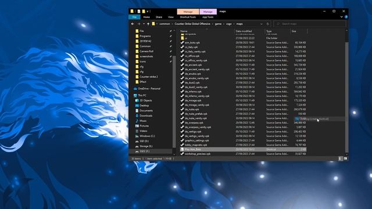372x209 pixels.
Task: Go forward with the Forward arrow
Action: [139, 24]
